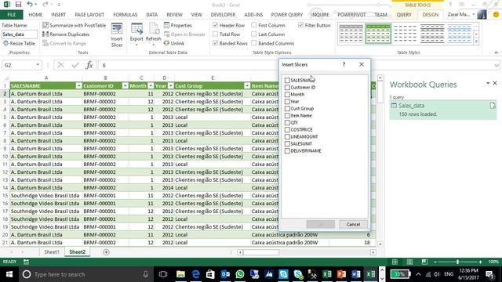Edit the Table Name field Sales_data
Viewport: 502px width, 282px height.
[x=19, y=34]
